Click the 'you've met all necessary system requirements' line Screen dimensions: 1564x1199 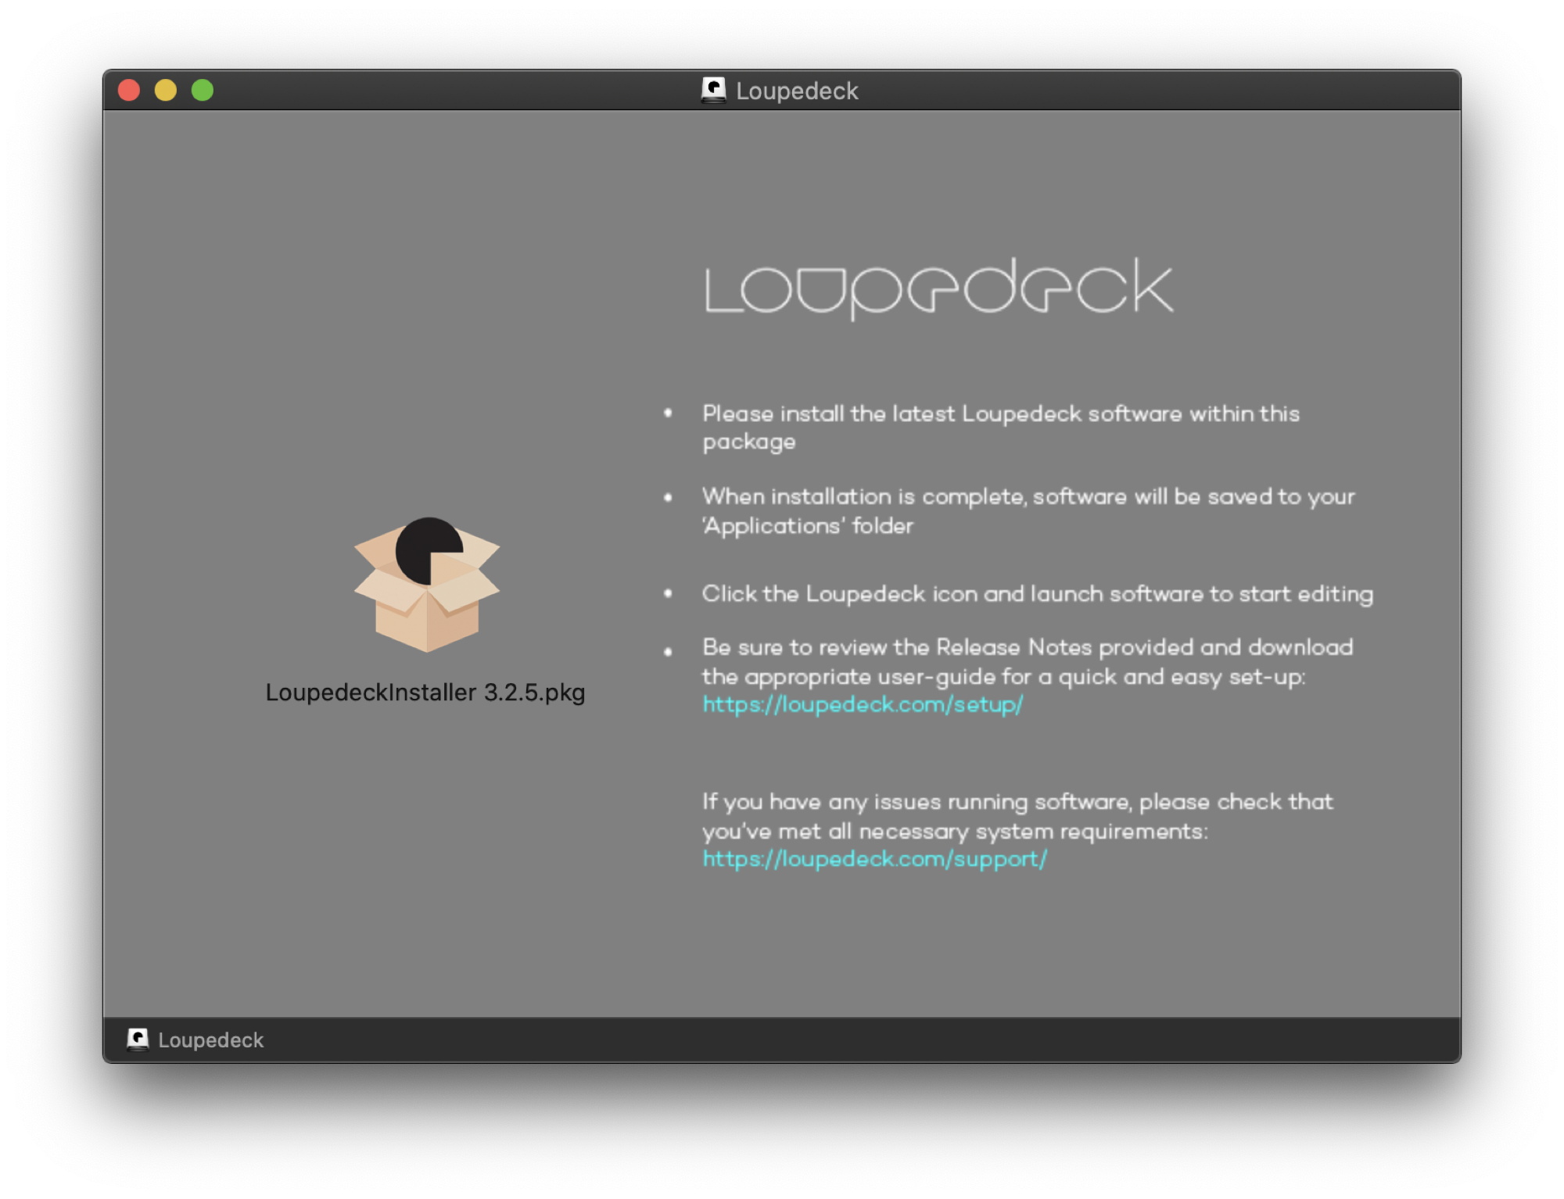point(954,832)
